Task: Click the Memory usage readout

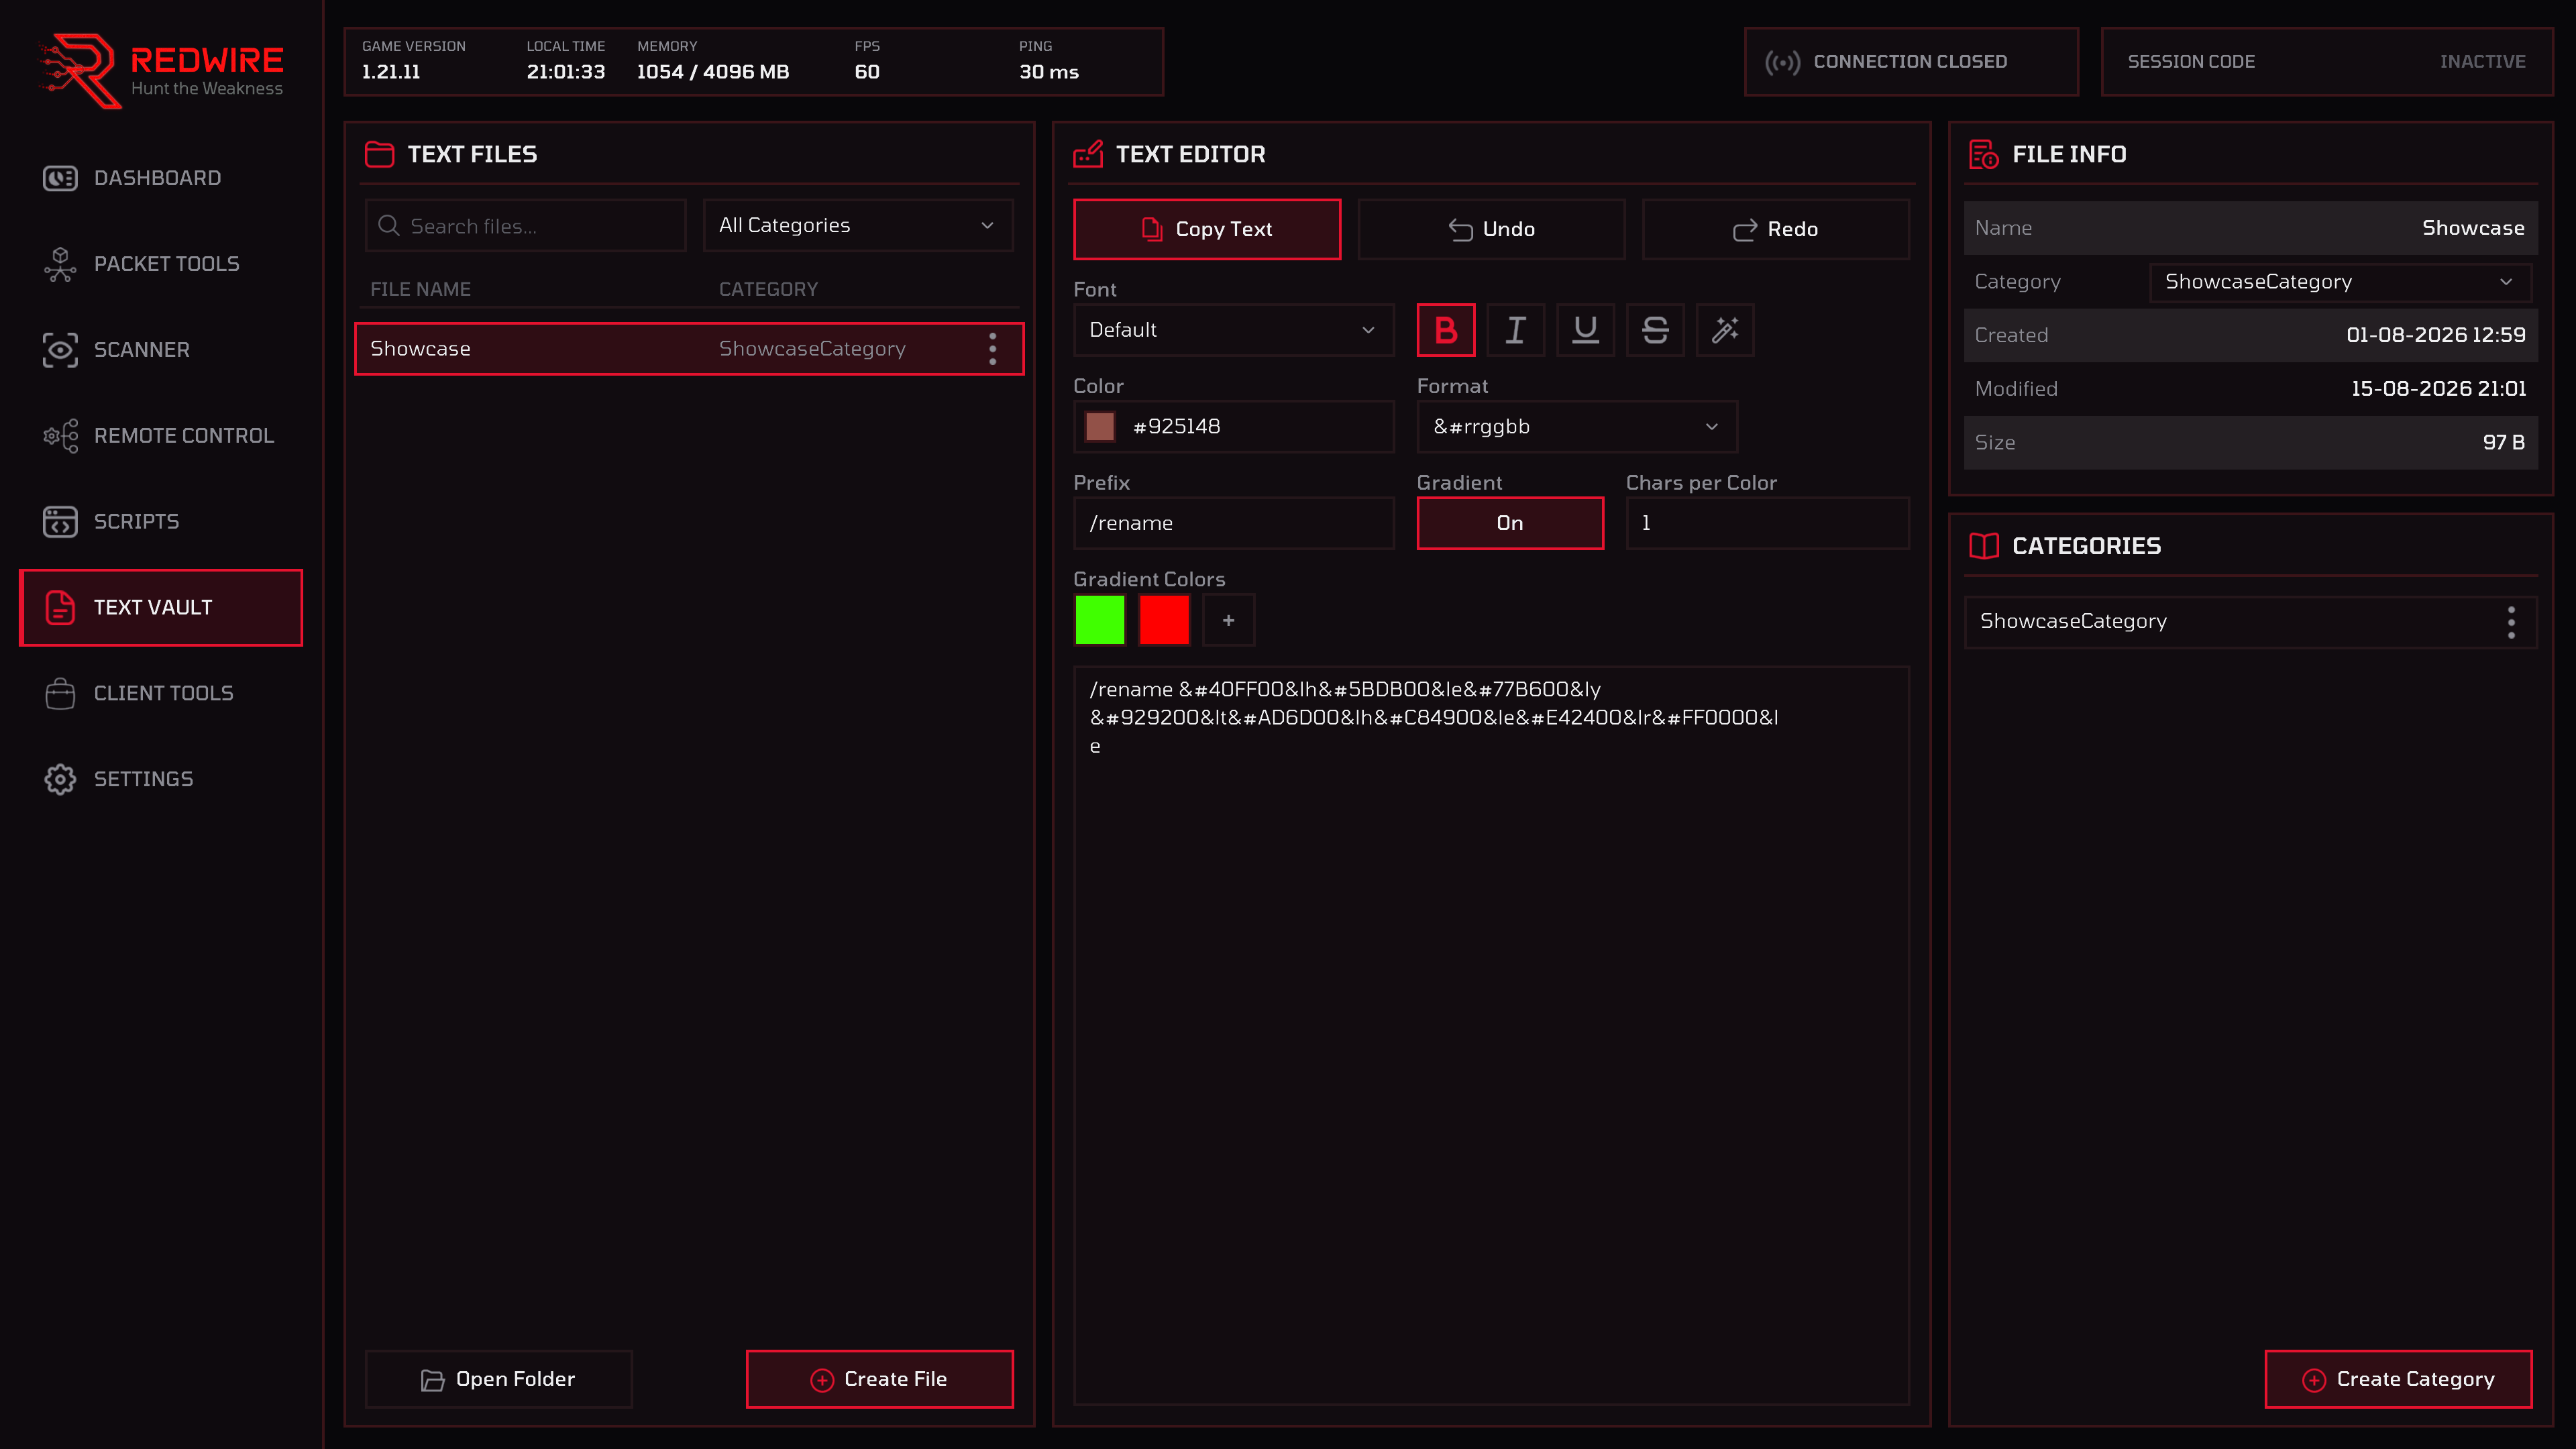Action: click(713, 61)
